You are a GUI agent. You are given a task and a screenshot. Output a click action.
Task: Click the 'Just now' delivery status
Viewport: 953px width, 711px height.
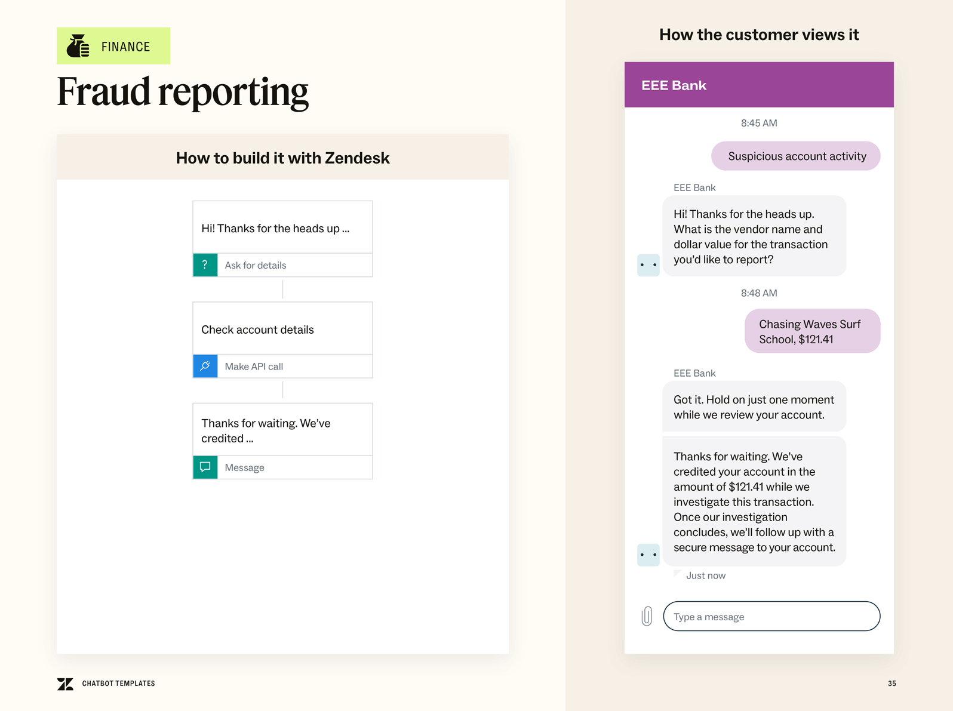click(x=706, y=575)
